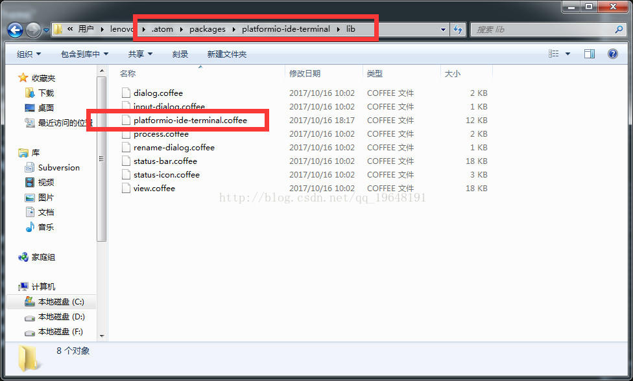The height and width of the screenshot is (381, 633).
Task: Expand the arrow after packages breadcrumb
Action: [x=234, y=29]
